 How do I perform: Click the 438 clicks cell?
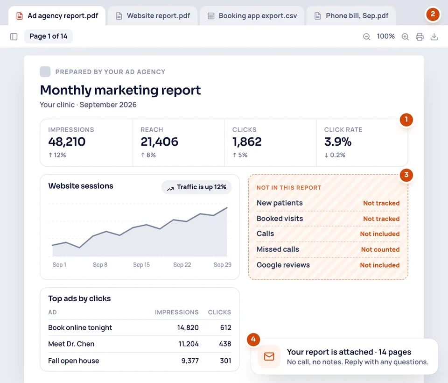pyautogui.click(x=225, y=344)
